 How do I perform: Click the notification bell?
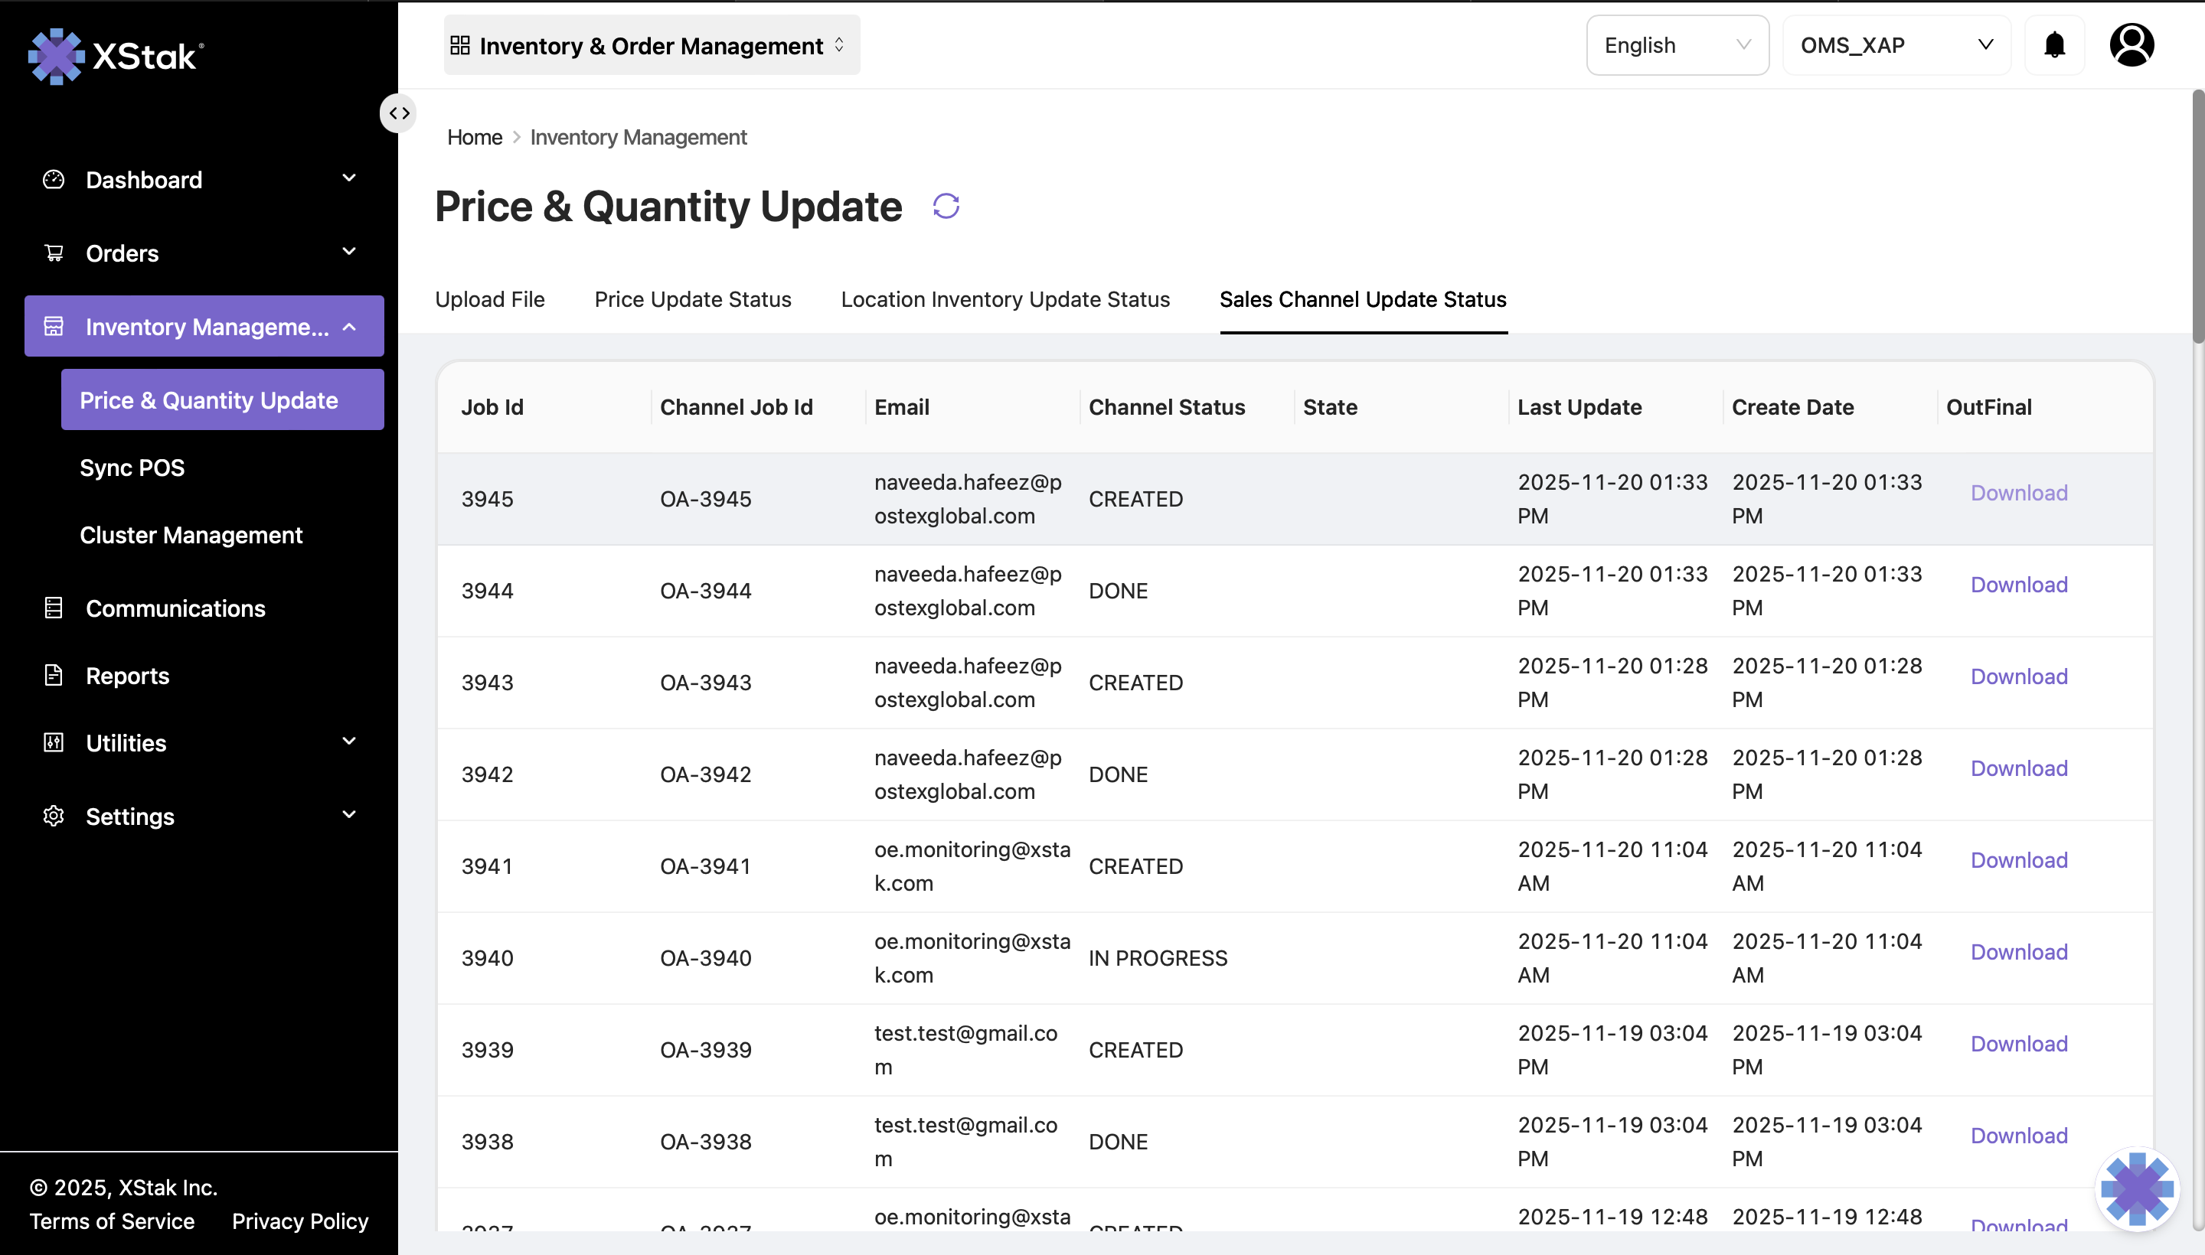coord(2054,44)
